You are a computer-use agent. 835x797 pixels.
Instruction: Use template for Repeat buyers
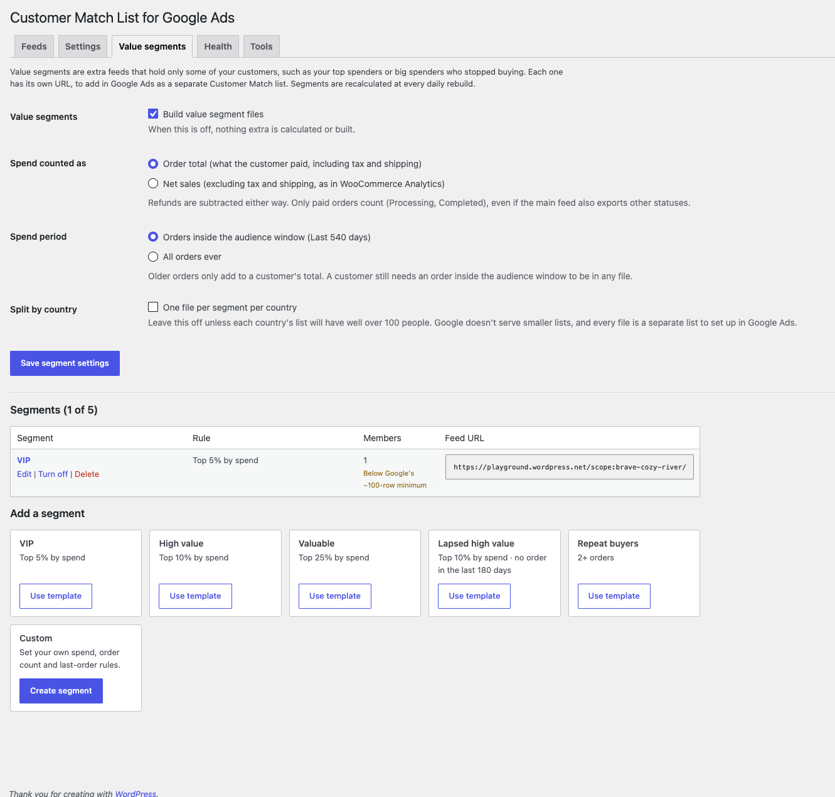coord(614,596)
